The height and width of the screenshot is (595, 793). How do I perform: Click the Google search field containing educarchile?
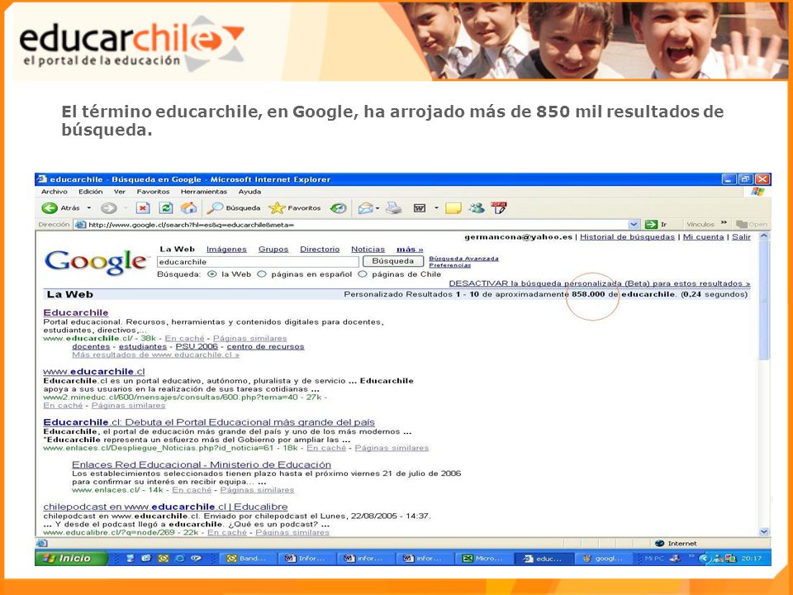(258, 262)
